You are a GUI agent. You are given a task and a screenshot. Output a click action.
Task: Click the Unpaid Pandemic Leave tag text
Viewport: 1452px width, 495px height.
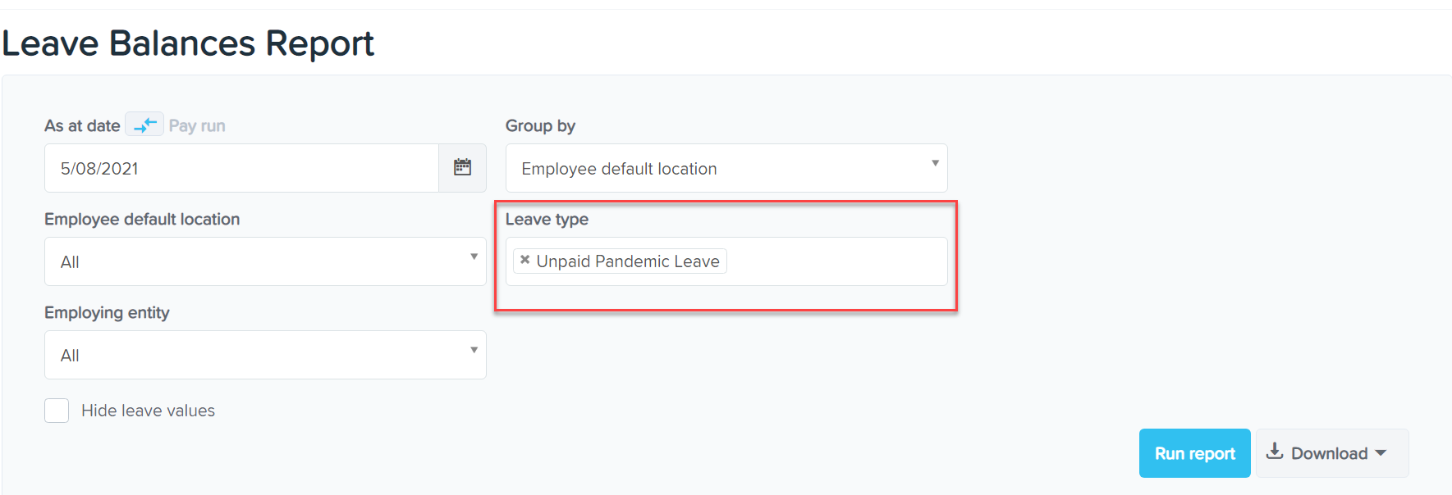pyautogui.click(x=628, y=261)
